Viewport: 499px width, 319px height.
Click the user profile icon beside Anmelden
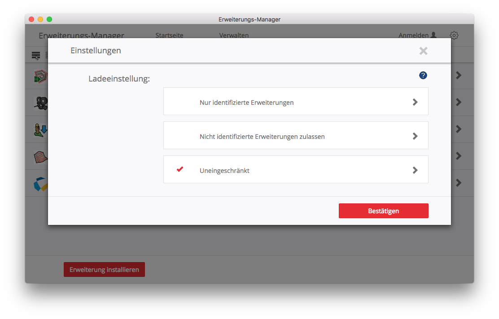click(433, 35)
